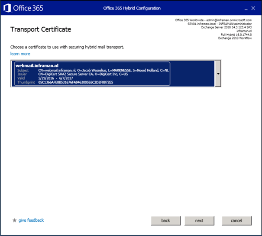The height and width of the screenshot is (236, 262).
Task: Expand the certificate dropdown arrow
Action: pos(218,74)
